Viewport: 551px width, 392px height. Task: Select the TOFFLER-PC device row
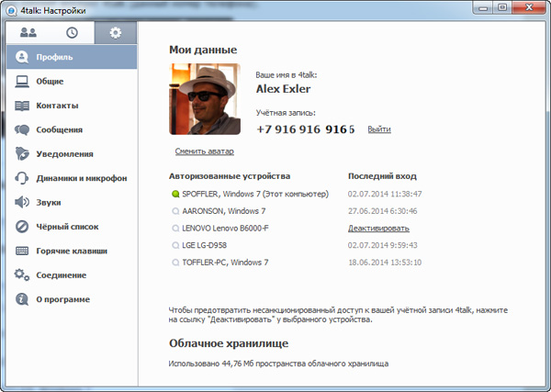click(x=225, y=263)
